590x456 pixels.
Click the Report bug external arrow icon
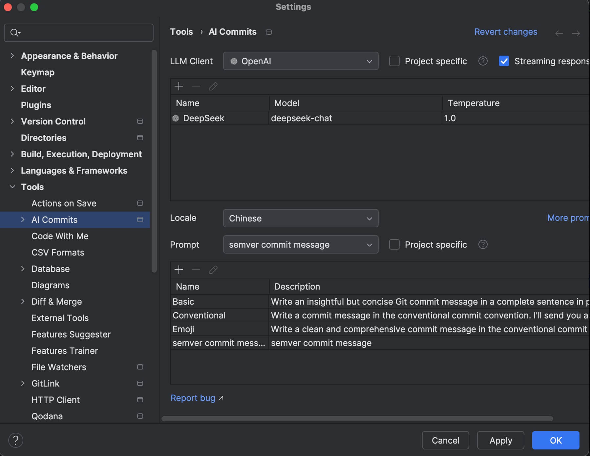click(221, 398)
